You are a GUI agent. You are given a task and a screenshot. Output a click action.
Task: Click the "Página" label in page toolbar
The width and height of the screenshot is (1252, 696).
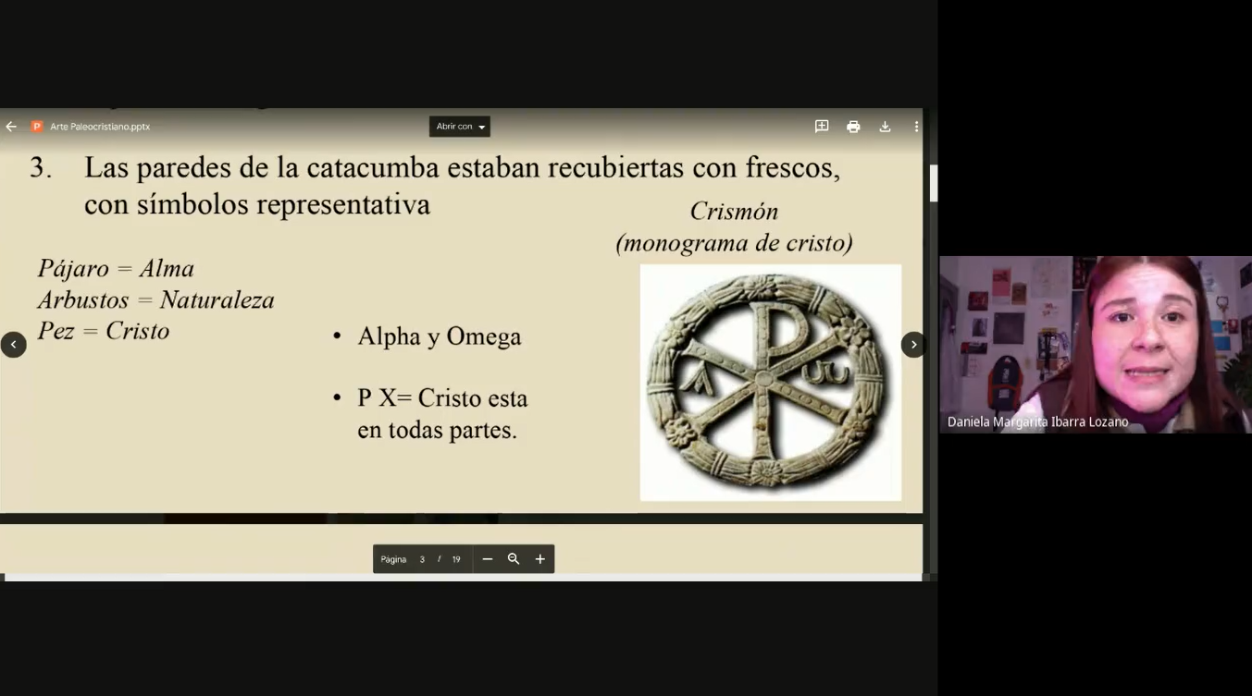[393, 559]
